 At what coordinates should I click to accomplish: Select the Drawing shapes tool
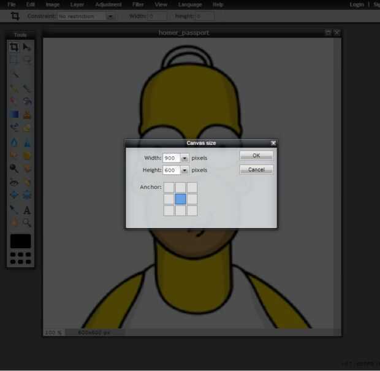point(27,127)
